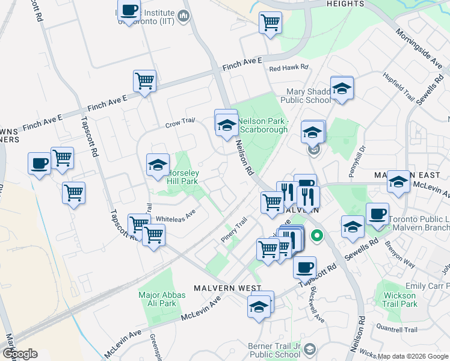Open the Berner Trail Jr Public School pin
This screenshot has height=361, width=450.
tap(310, 349)
